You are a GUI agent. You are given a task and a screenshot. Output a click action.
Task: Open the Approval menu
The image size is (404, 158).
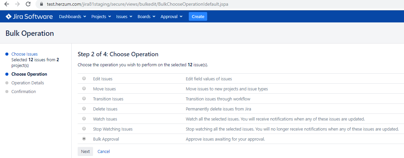coord(171,16)
